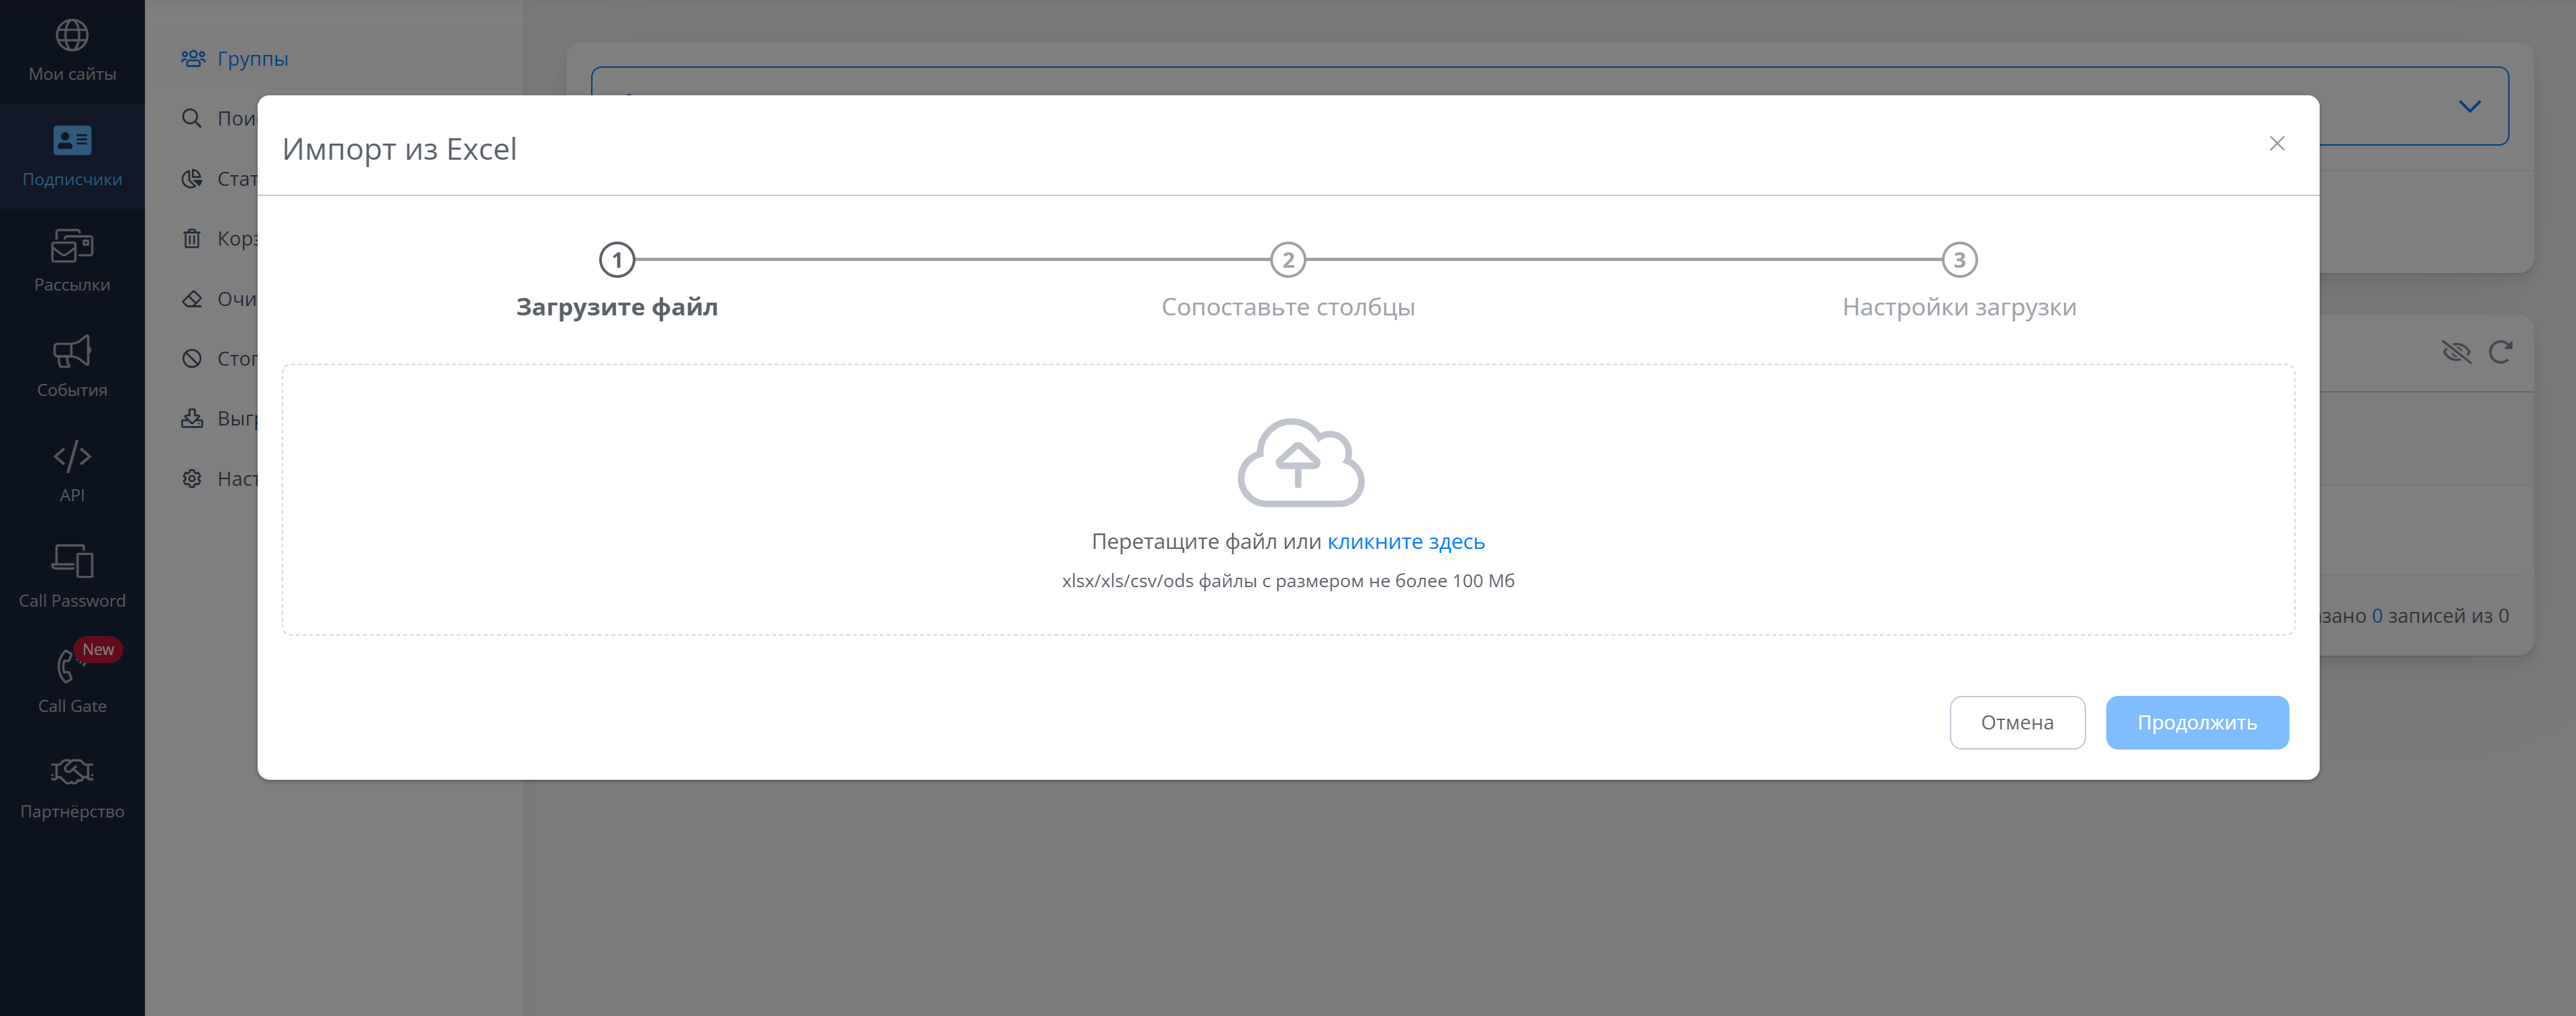Open Партнёрство handshake icon
Screen dimensions: 2576x1016
pos(72,772)
